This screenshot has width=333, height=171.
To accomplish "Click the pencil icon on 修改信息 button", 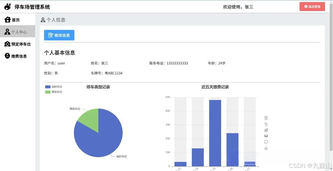I will [x=51, y=35].
